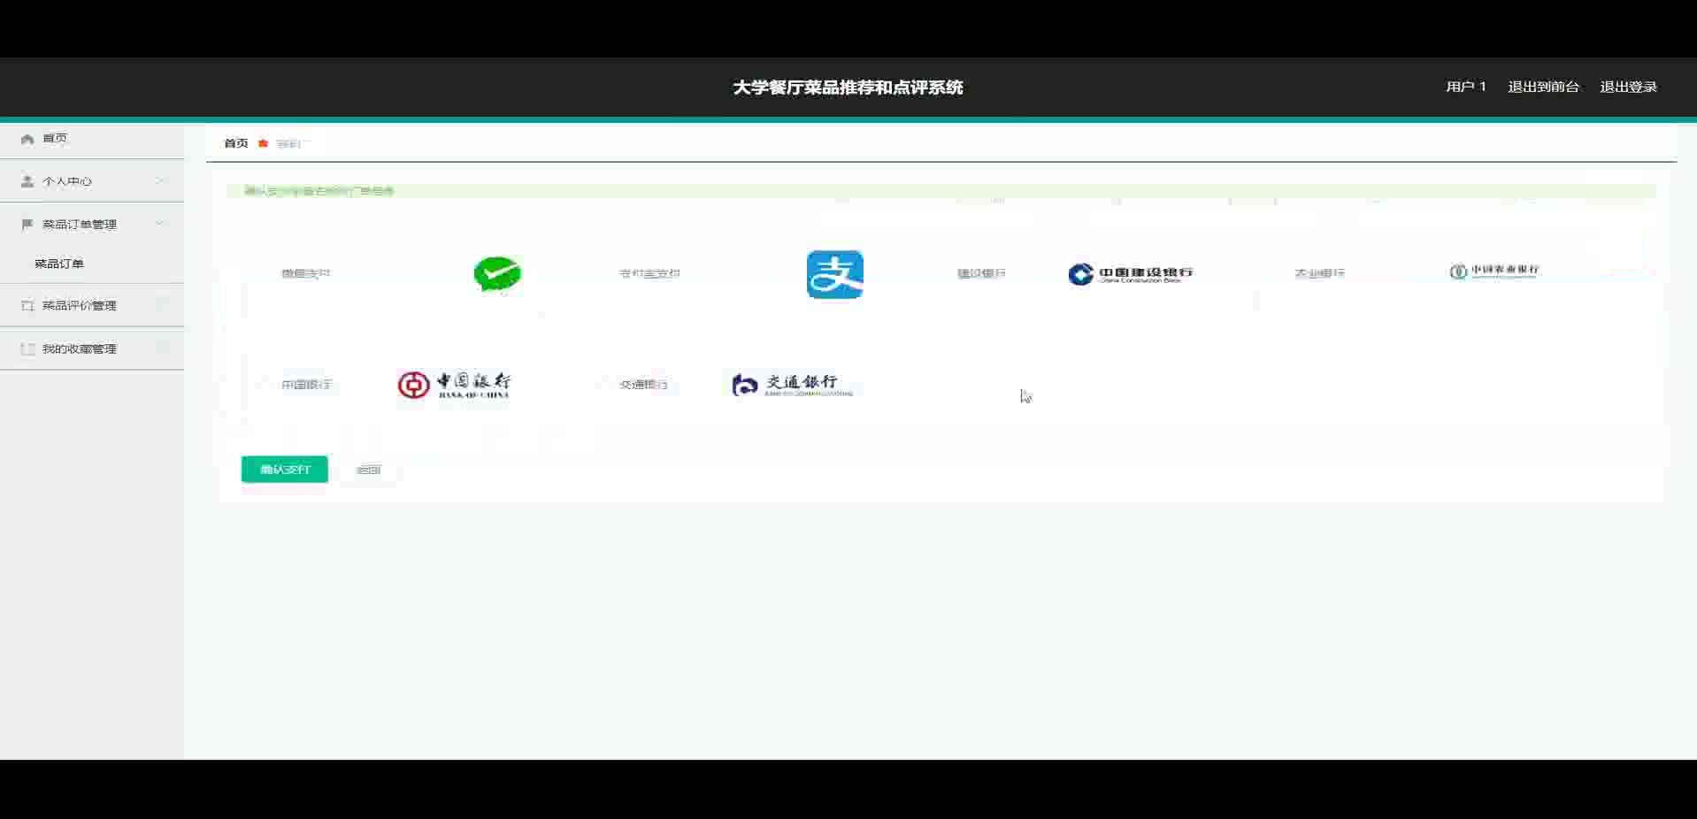The width and height of the screenshot is (1697, 819).
Task: Click the 用户 1 username in header
Action: 1466,87
